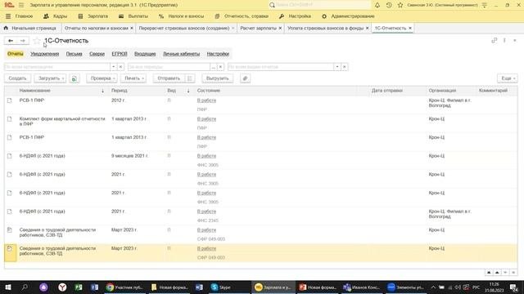Click the Отправить button

click(169, 78)
